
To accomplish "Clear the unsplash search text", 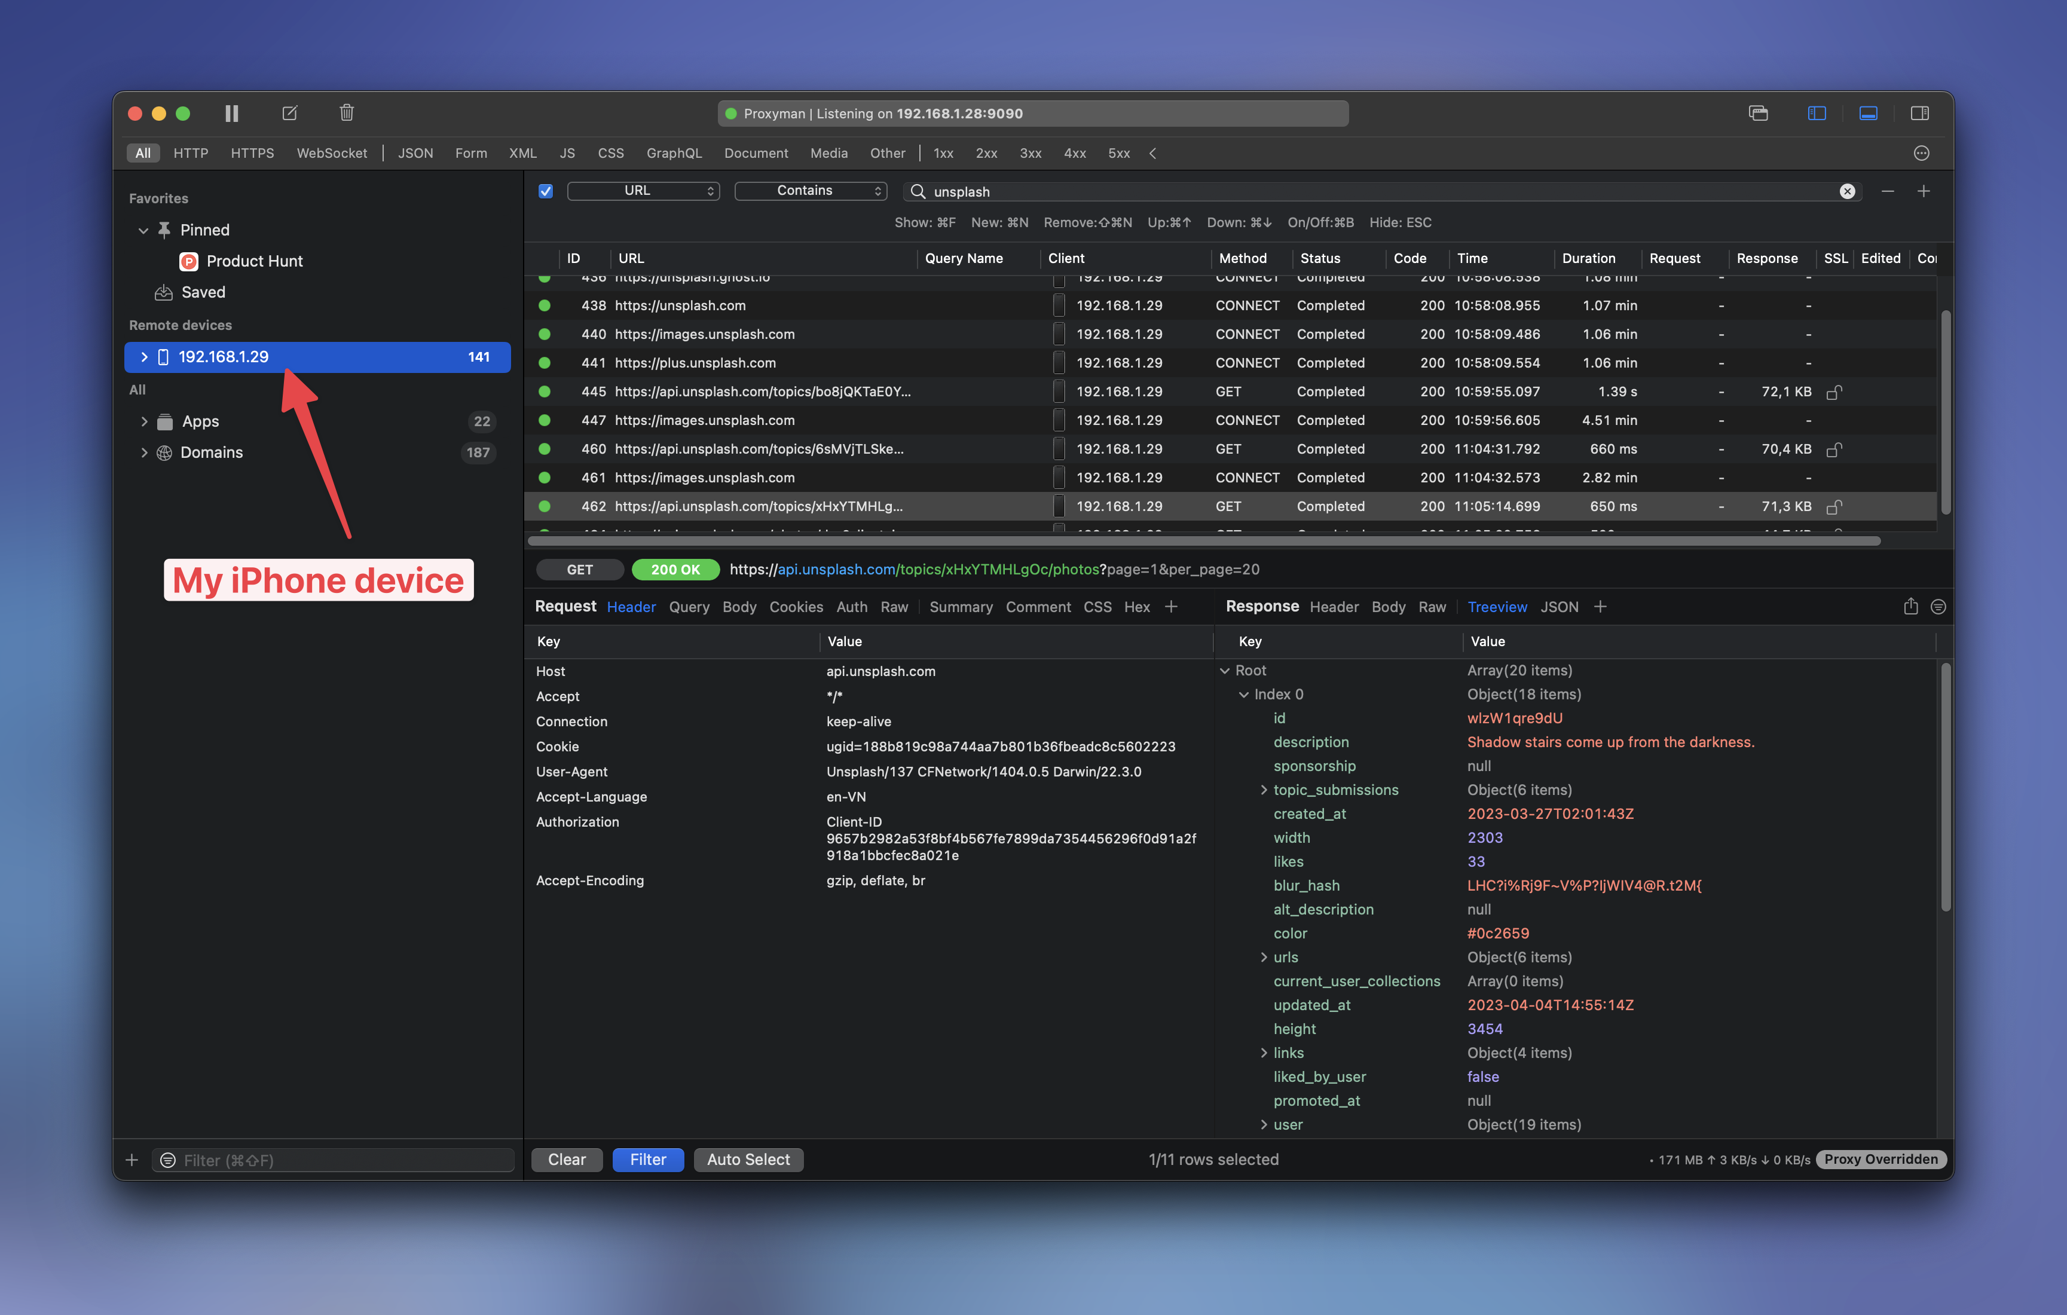I will click(1847, 191).
